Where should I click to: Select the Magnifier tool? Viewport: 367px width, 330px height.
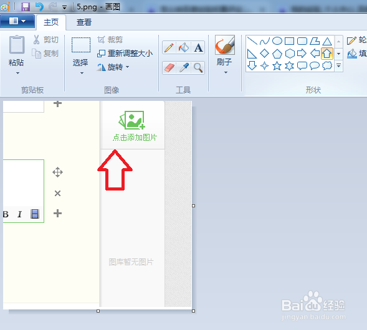[198, 68]
